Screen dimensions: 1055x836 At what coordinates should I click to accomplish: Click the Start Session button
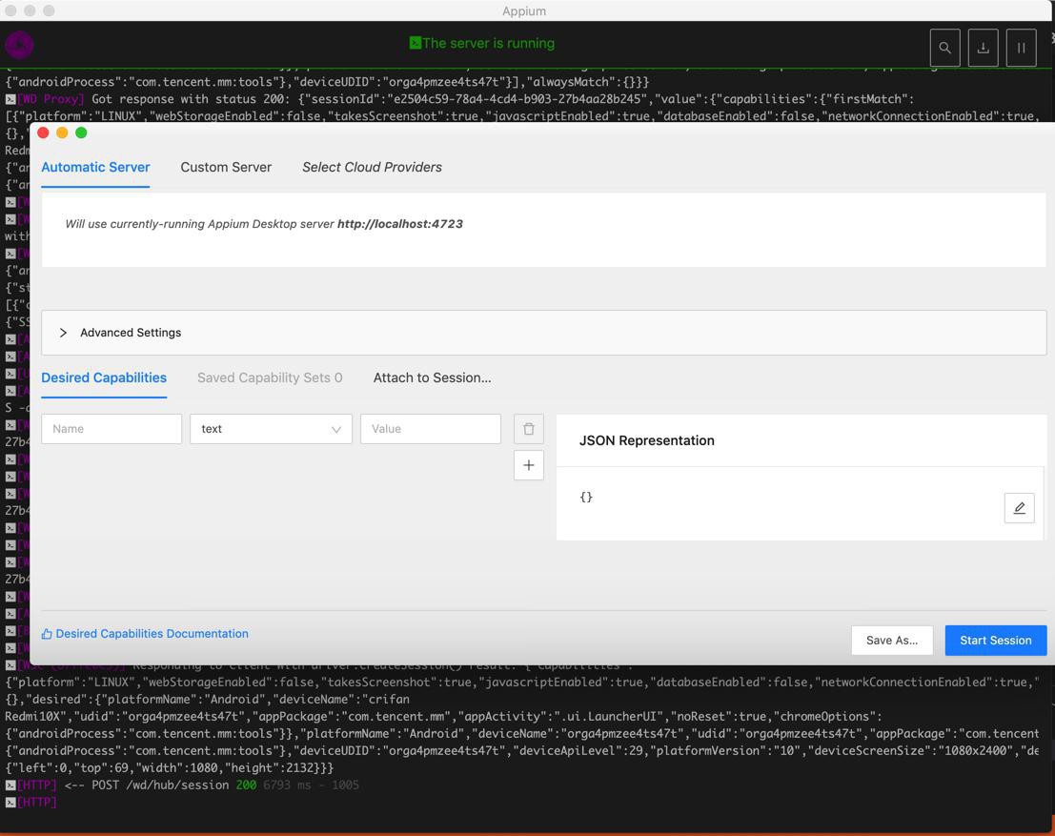pos(996,641)
